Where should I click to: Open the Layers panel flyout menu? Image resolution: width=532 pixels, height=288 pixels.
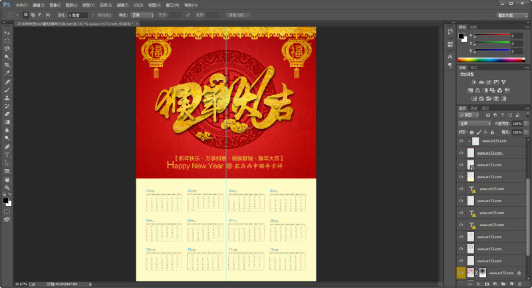point(526,108)
